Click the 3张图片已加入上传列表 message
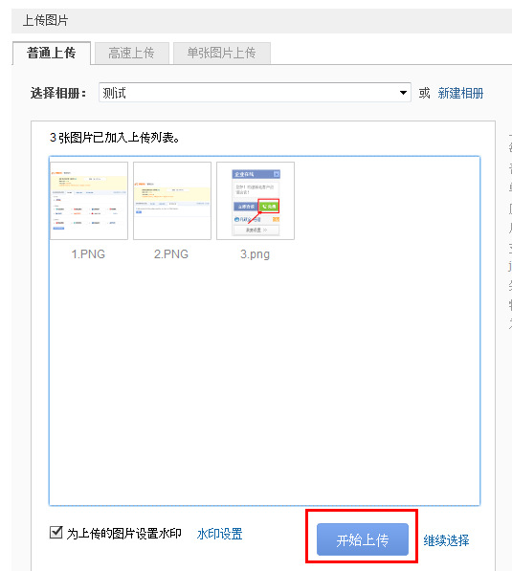The image size is (512, 571). tap(115, 138)
